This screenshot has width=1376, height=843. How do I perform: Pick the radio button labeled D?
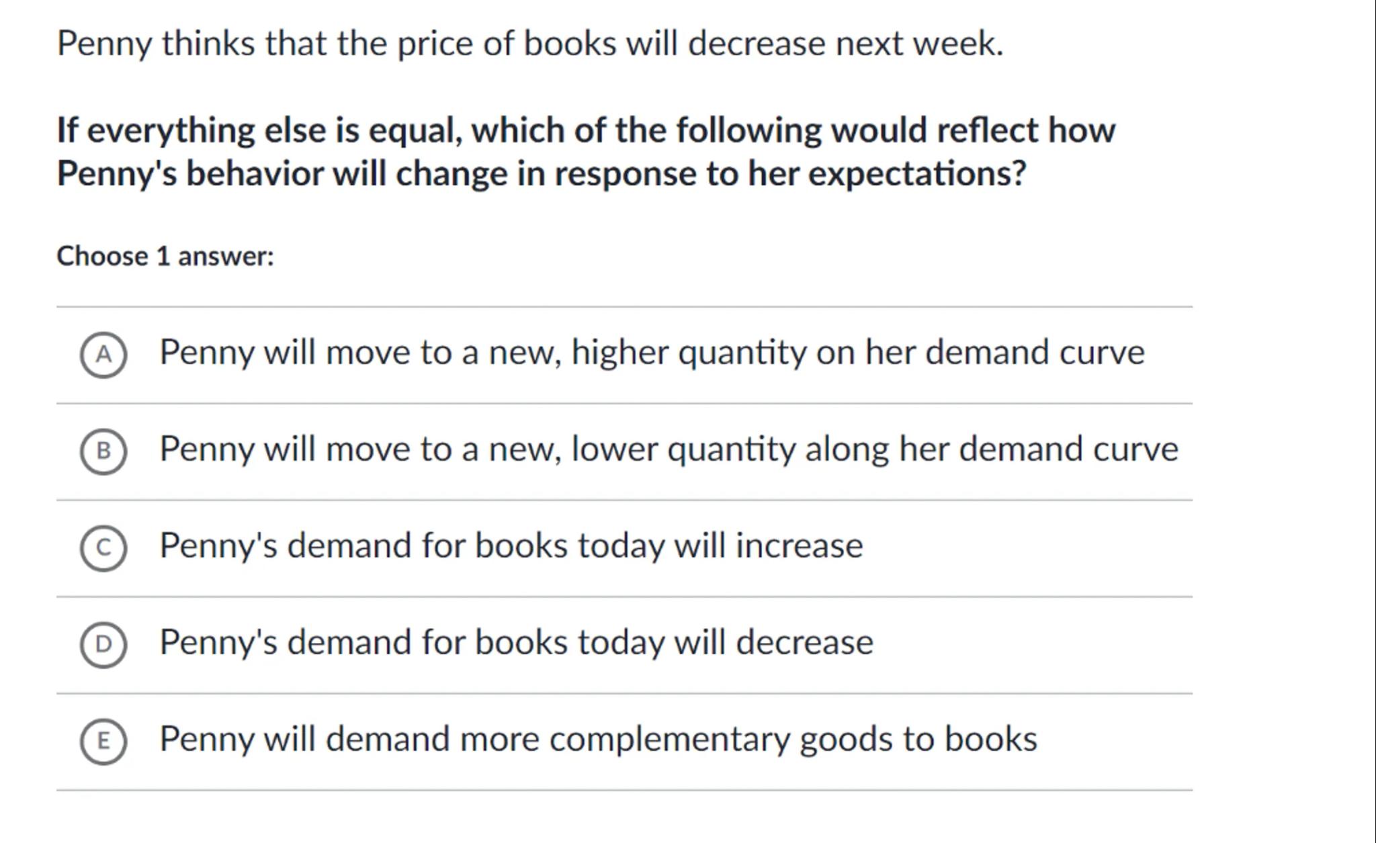click(103, 644)
